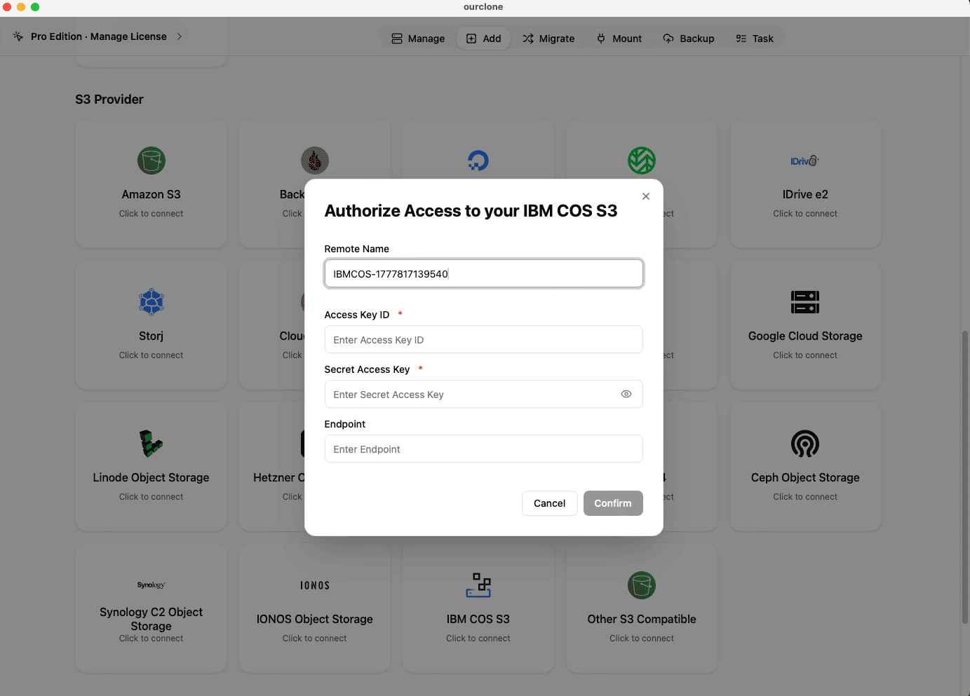970x696 pixels.
Task: Click the Storj card title
Action: (x=151, y=336)
